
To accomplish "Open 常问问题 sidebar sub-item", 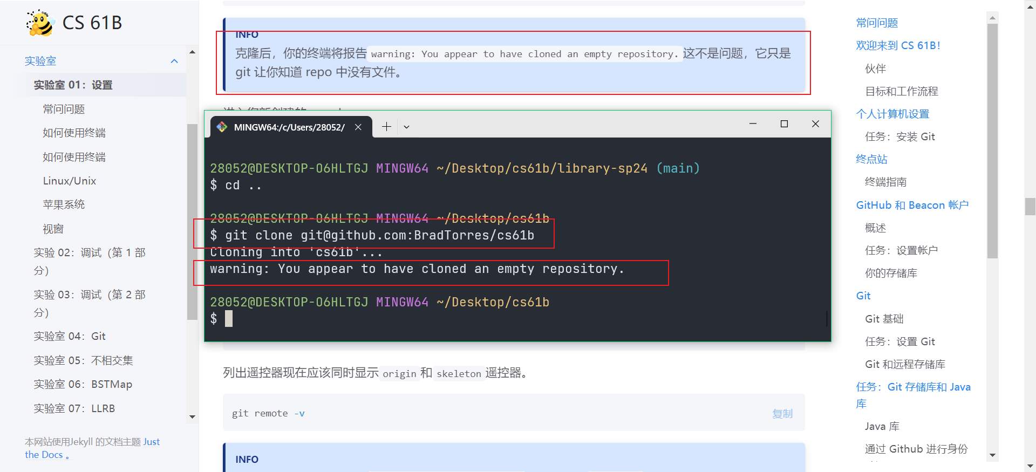I will coord(64,109).
